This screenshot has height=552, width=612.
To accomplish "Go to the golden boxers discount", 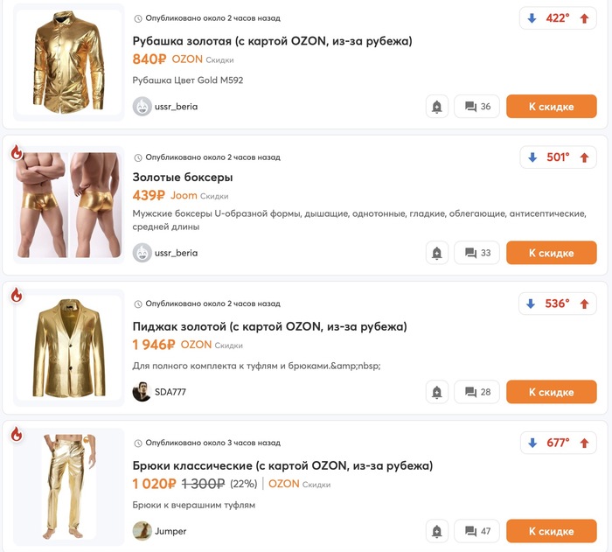I will click(x=551, y=253).
